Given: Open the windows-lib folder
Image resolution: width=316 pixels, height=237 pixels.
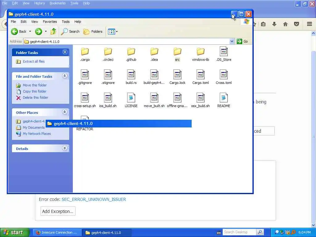Looking at the screenshot, I should [201, 54].
